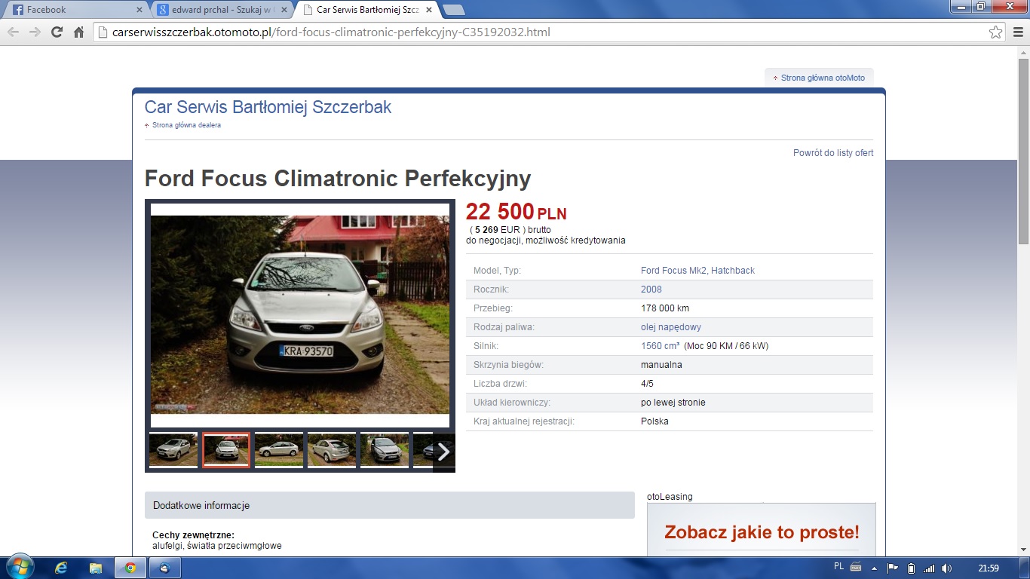Screen dimensions: 1030x579
Task: Show next thumbnails with gallery arrow
Action: [444, 452]
